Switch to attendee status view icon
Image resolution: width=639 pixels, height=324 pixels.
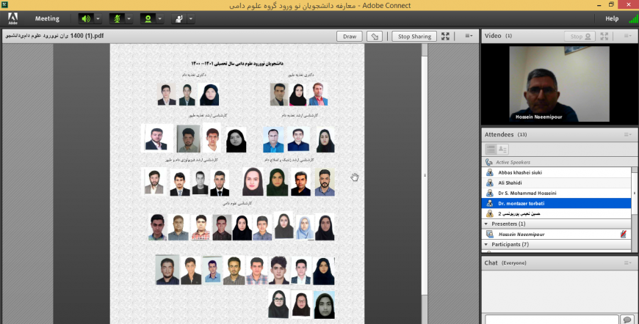pyautogui.click(x=503, y=150)
